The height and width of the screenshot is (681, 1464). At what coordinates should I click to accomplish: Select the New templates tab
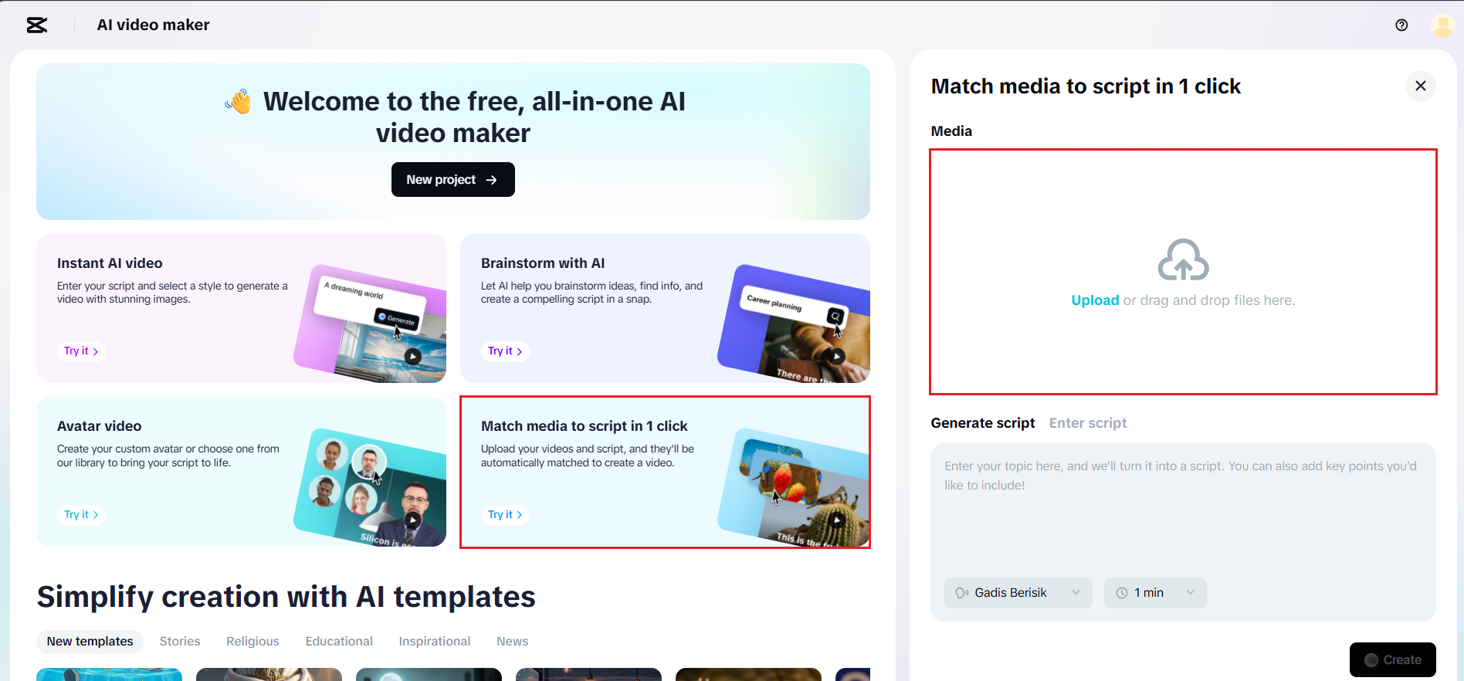pyautogui.click(x=90, y=642)
